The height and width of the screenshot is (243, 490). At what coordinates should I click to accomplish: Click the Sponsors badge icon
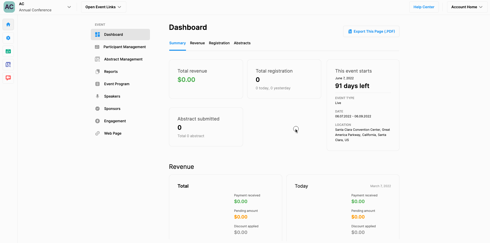(97, 109)
